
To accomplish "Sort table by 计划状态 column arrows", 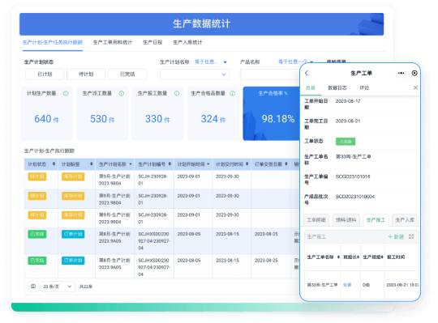I will [x=54, y=164].
